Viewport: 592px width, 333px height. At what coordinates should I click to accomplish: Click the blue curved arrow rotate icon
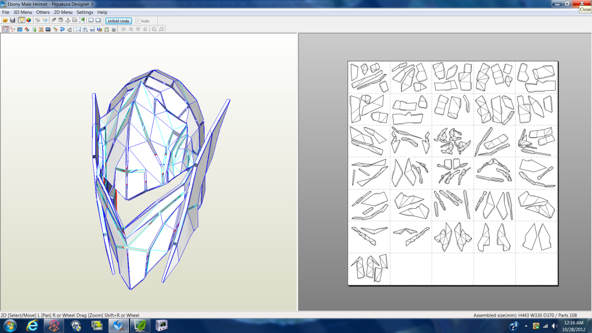point(62,29)
